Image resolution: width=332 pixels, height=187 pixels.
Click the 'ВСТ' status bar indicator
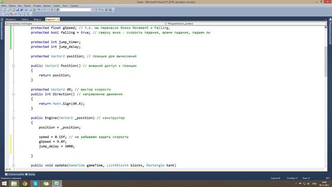coord(328,178)
